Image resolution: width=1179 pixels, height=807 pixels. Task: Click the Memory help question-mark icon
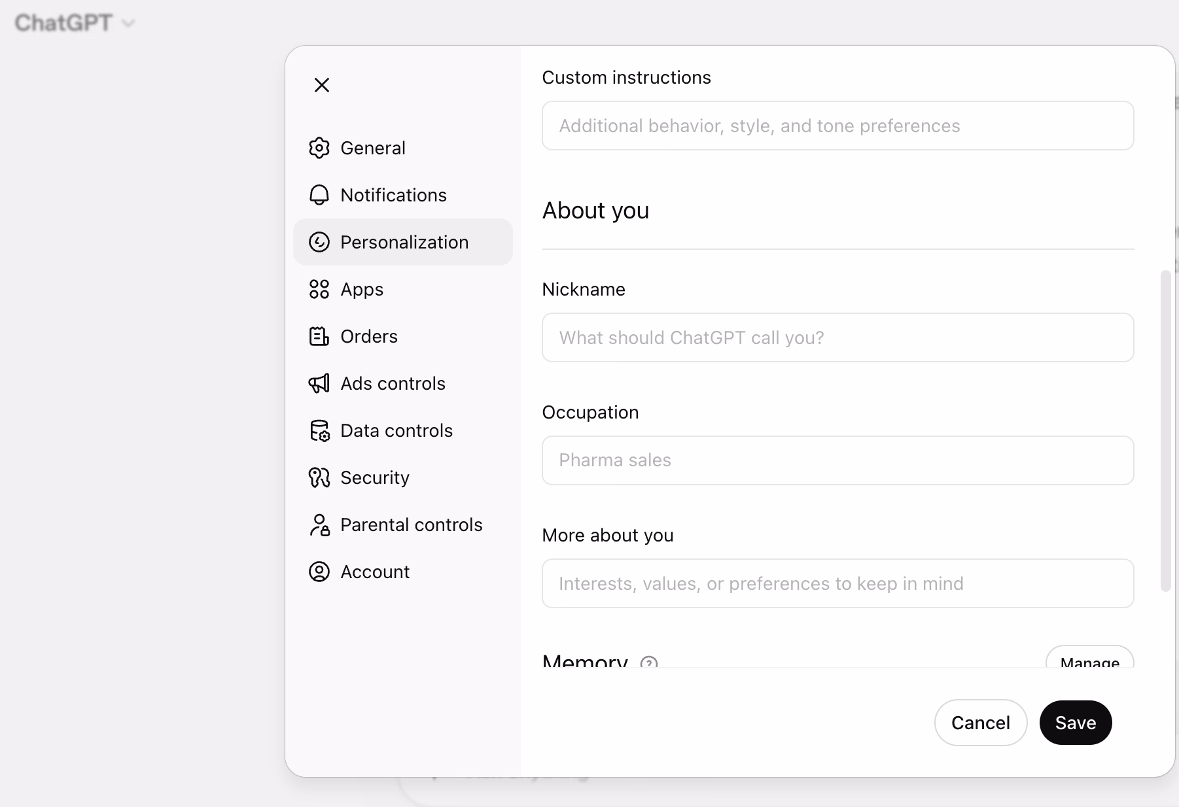pyautogui.click(x=649, y=662)
